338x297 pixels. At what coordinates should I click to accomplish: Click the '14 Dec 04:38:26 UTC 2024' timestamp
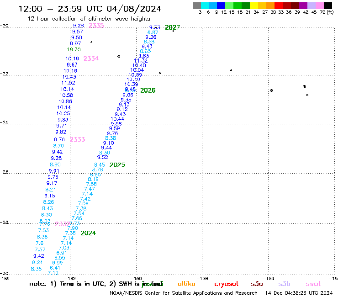coord(299,293)
